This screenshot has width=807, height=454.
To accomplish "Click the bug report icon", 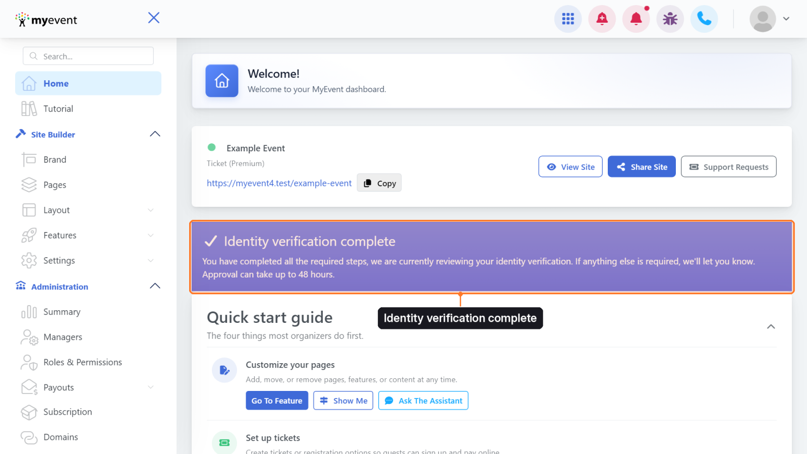I will [670, 19].
